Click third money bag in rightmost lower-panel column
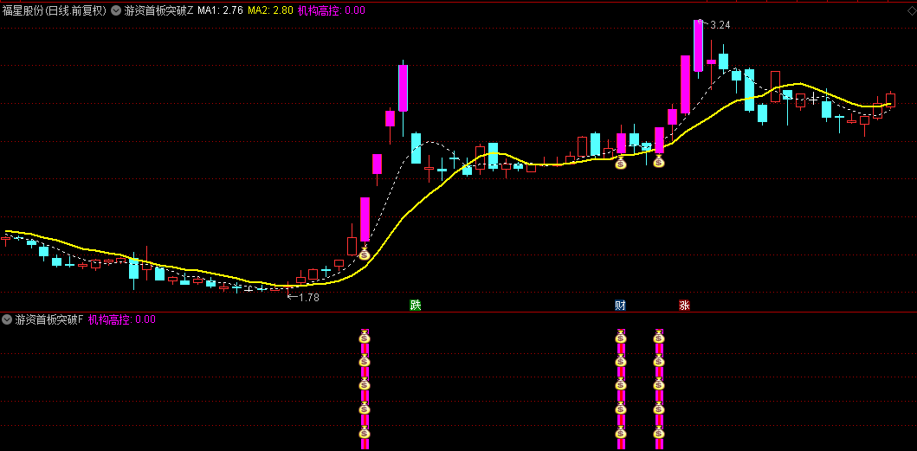The height and width of the screenshot is (451, 917). tap(658, 385)
